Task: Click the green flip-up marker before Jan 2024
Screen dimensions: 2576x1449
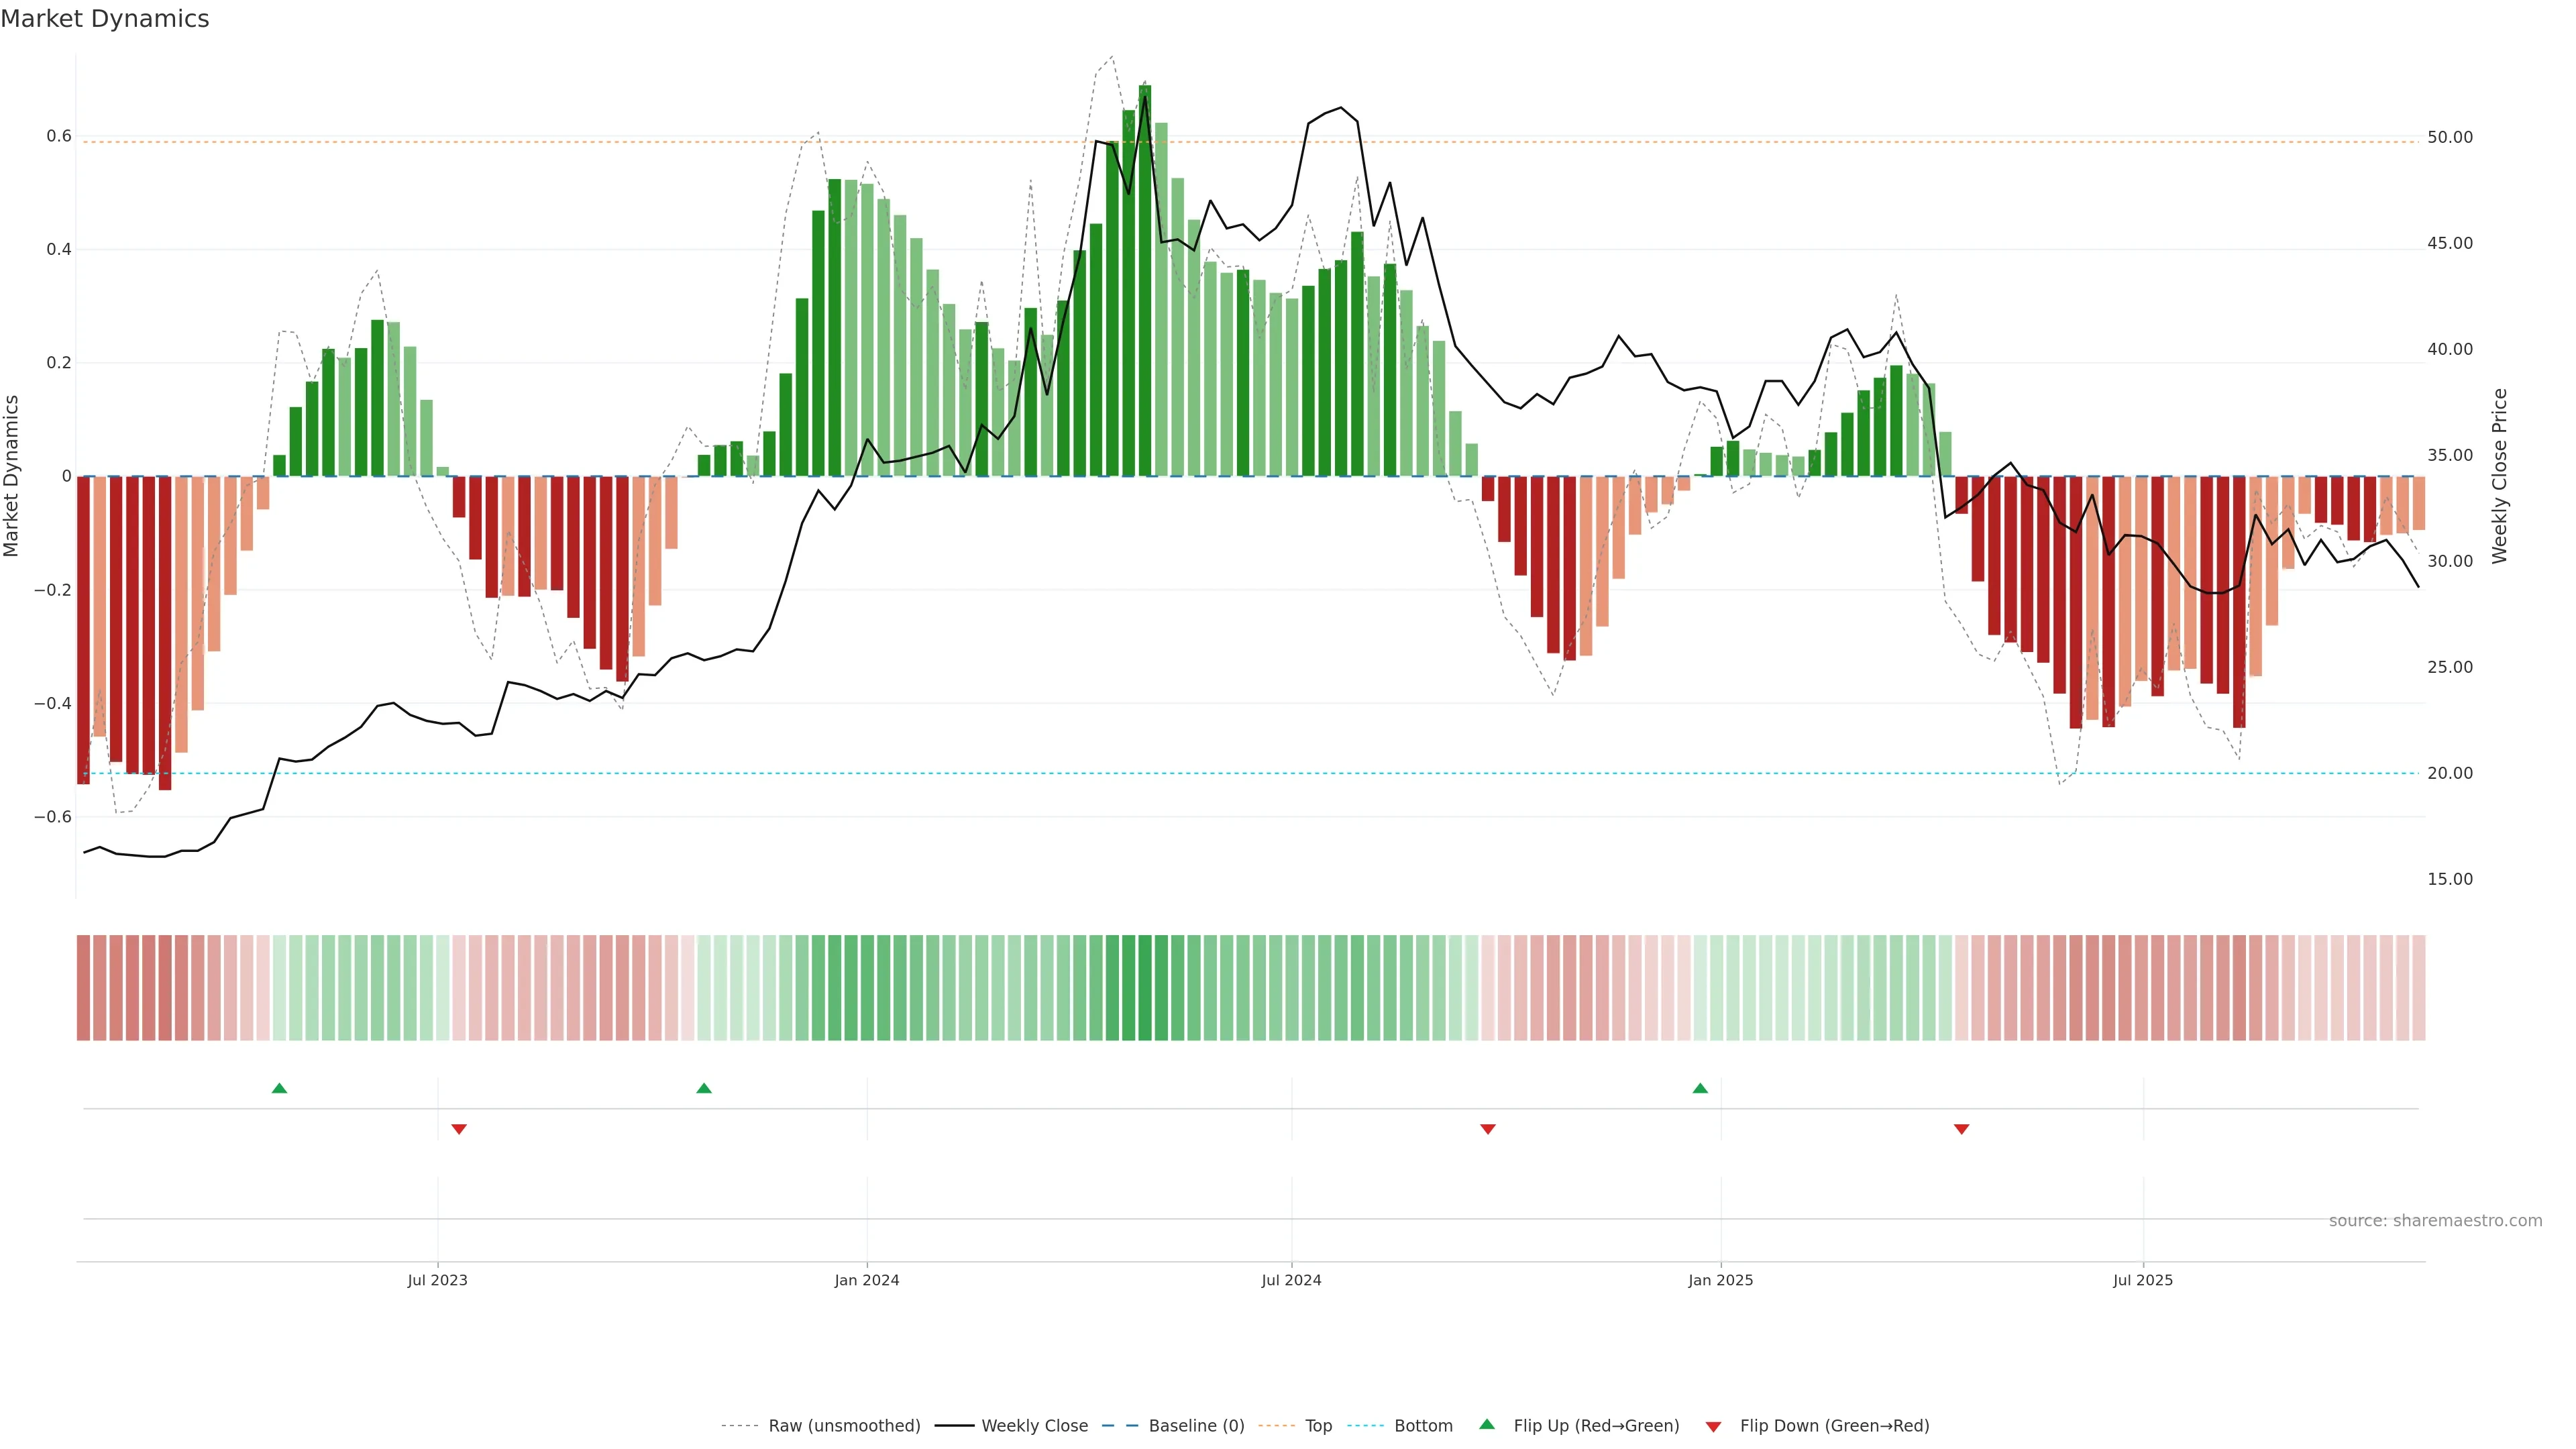Action: click(704, 1088)
